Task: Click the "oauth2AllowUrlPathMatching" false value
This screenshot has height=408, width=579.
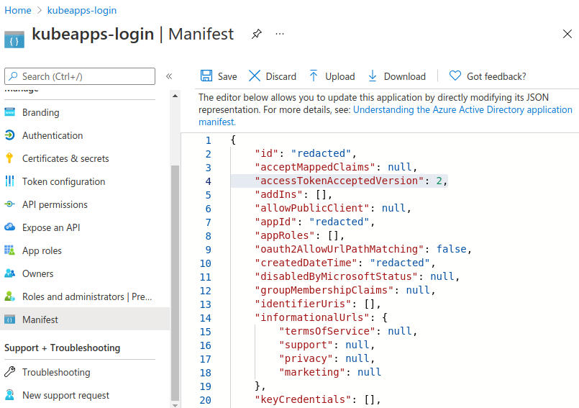Action: [451, 249]
